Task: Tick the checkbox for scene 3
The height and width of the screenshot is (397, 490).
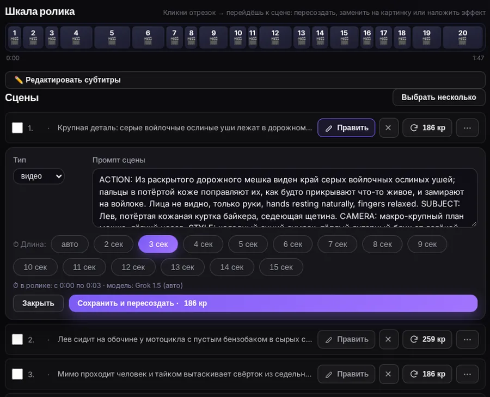Action: pyautogui.click(x=17, y=374)
